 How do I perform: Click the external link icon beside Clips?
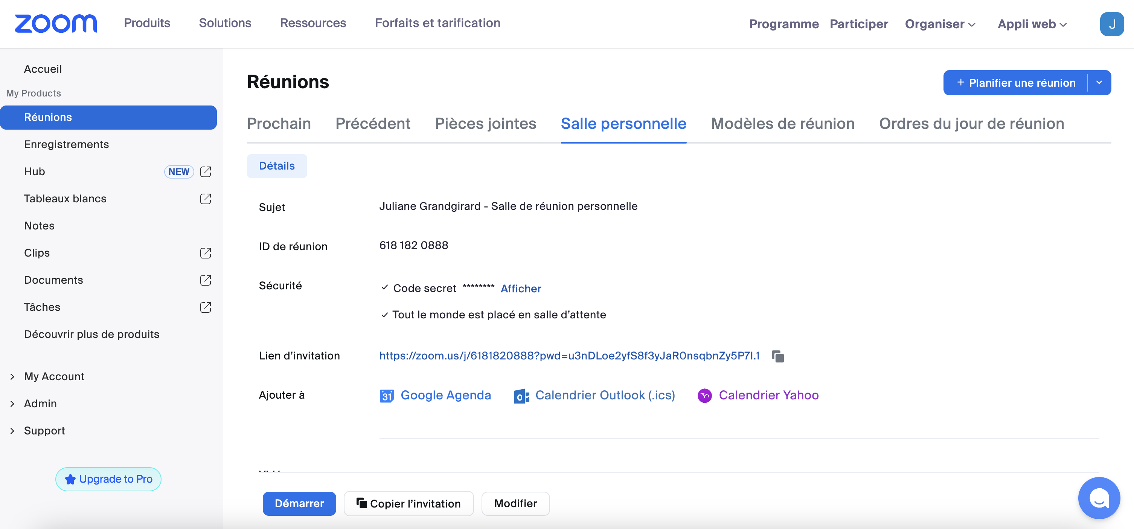coord(206,253)
